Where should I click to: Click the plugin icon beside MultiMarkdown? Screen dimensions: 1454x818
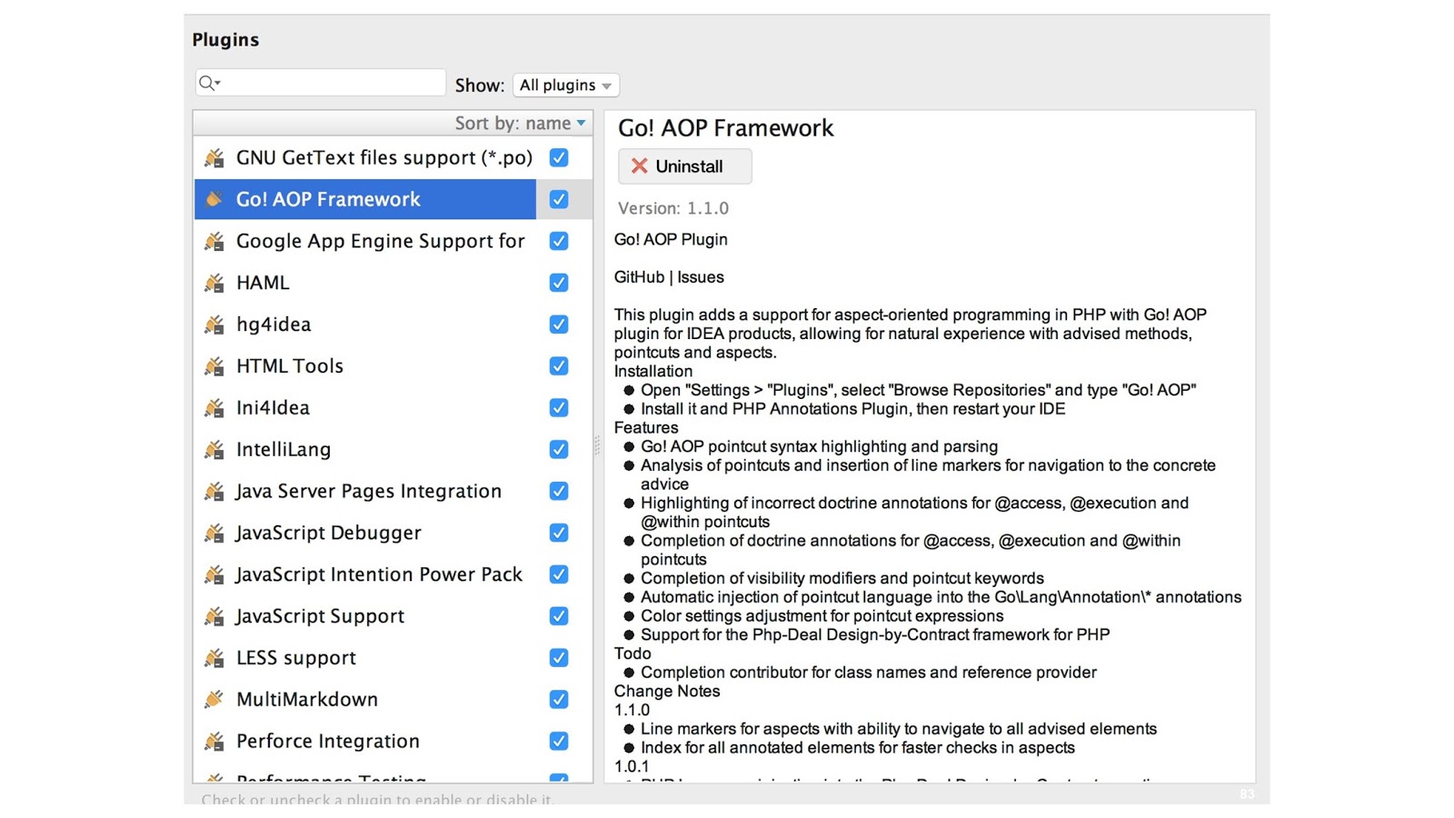(214, 700)
